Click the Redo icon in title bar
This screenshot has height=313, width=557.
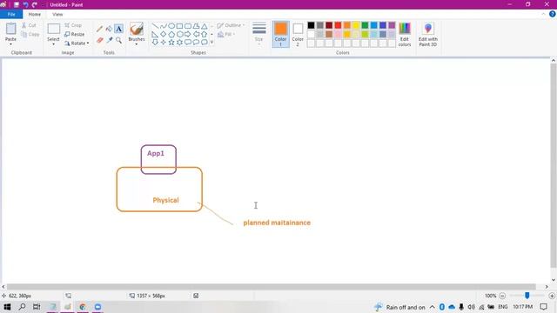[x=35, y=4]
